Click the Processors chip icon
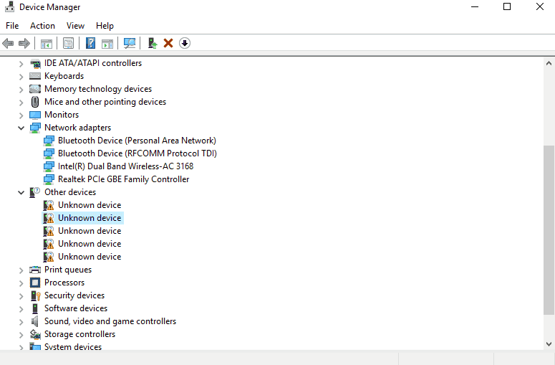Image resolution: width=555 pixels, height=365 pixels. 35,283
